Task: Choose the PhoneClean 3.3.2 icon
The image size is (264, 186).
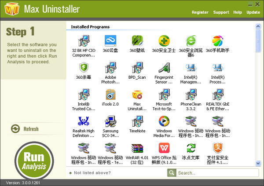Action: point(191,95)
